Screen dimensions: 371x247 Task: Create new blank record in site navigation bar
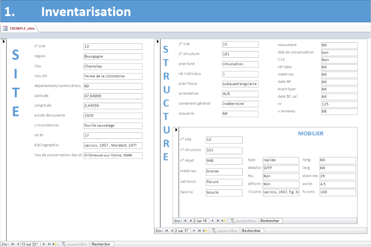coord(55,244)
